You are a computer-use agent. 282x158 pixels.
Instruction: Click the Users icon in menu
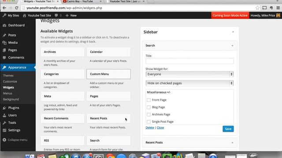[x=4, y=115]
